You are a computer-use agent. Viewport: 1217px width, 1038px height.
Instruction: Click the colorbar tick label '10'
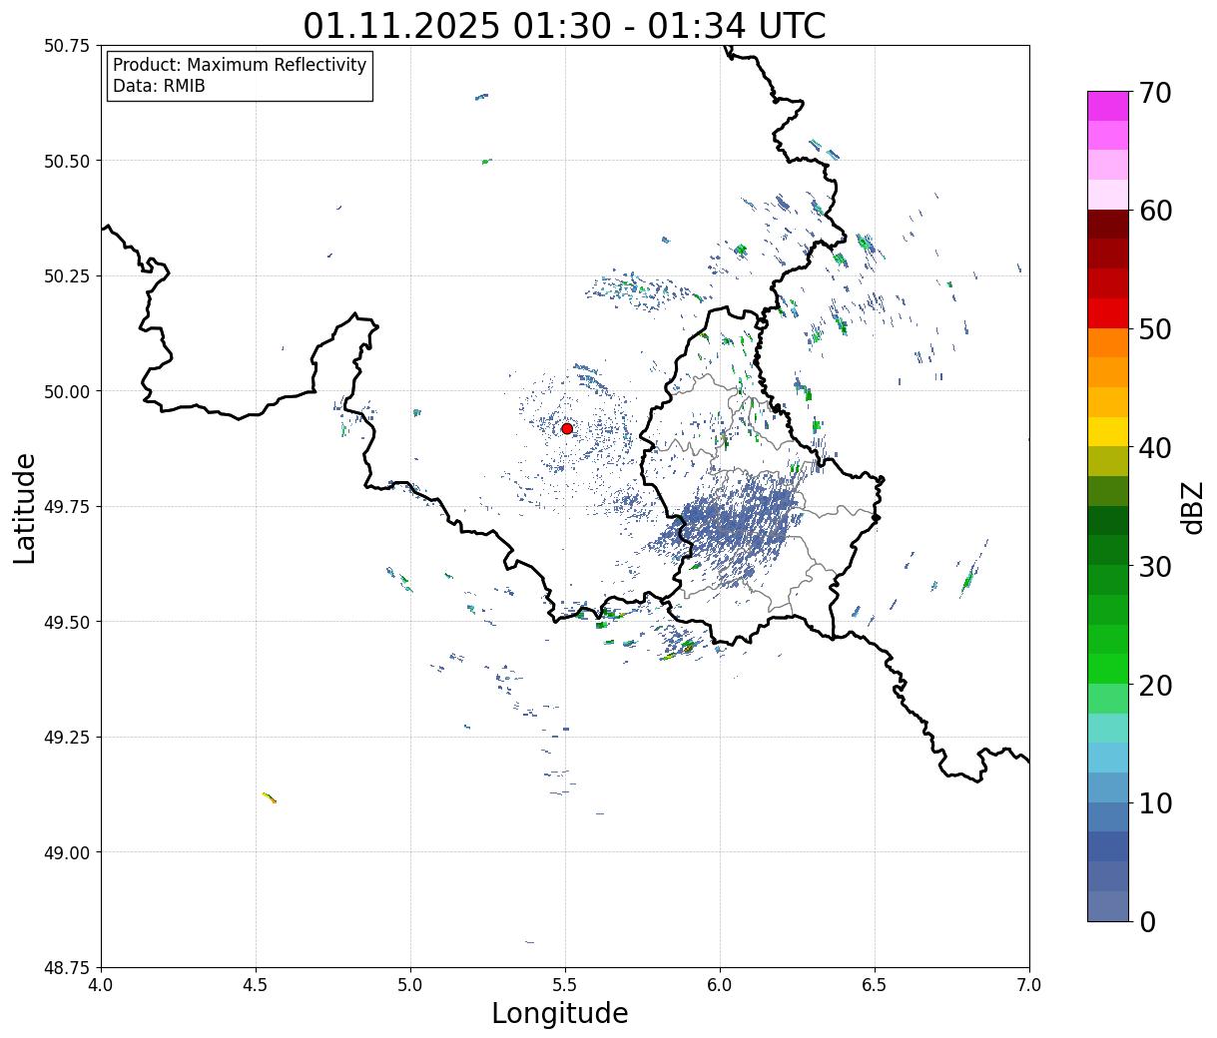pos(1155,803)
